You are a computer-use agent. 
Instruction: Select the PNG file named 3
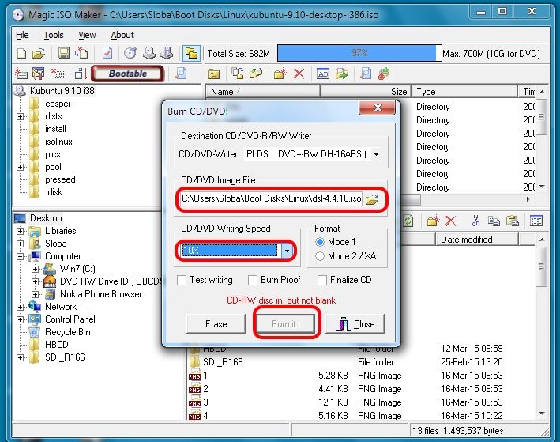205,402
